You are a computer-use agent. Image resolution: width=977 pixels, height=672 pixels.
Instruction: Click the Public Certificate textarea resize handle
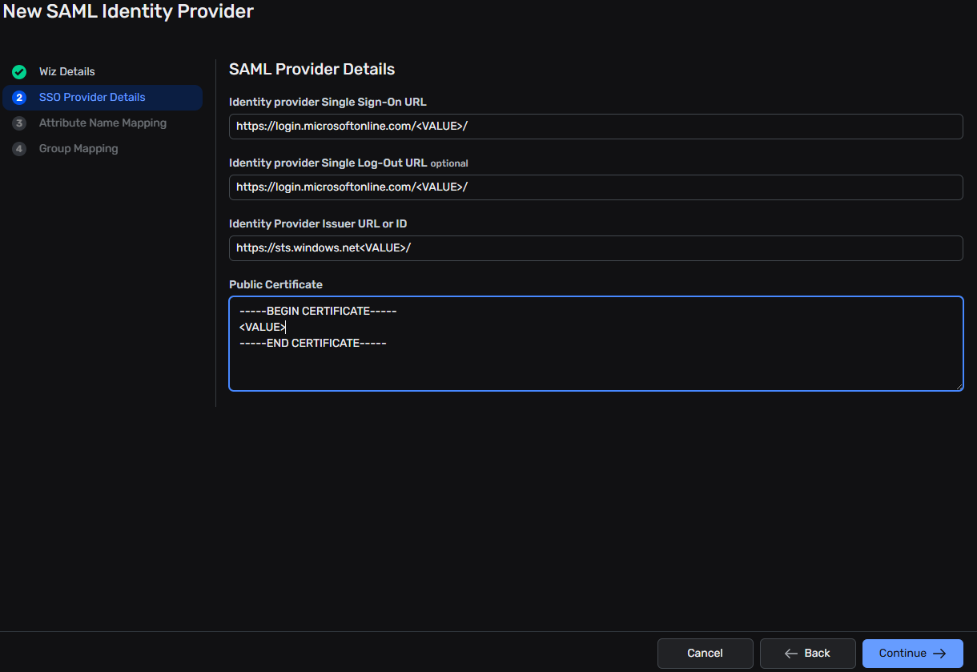point(958,386)
